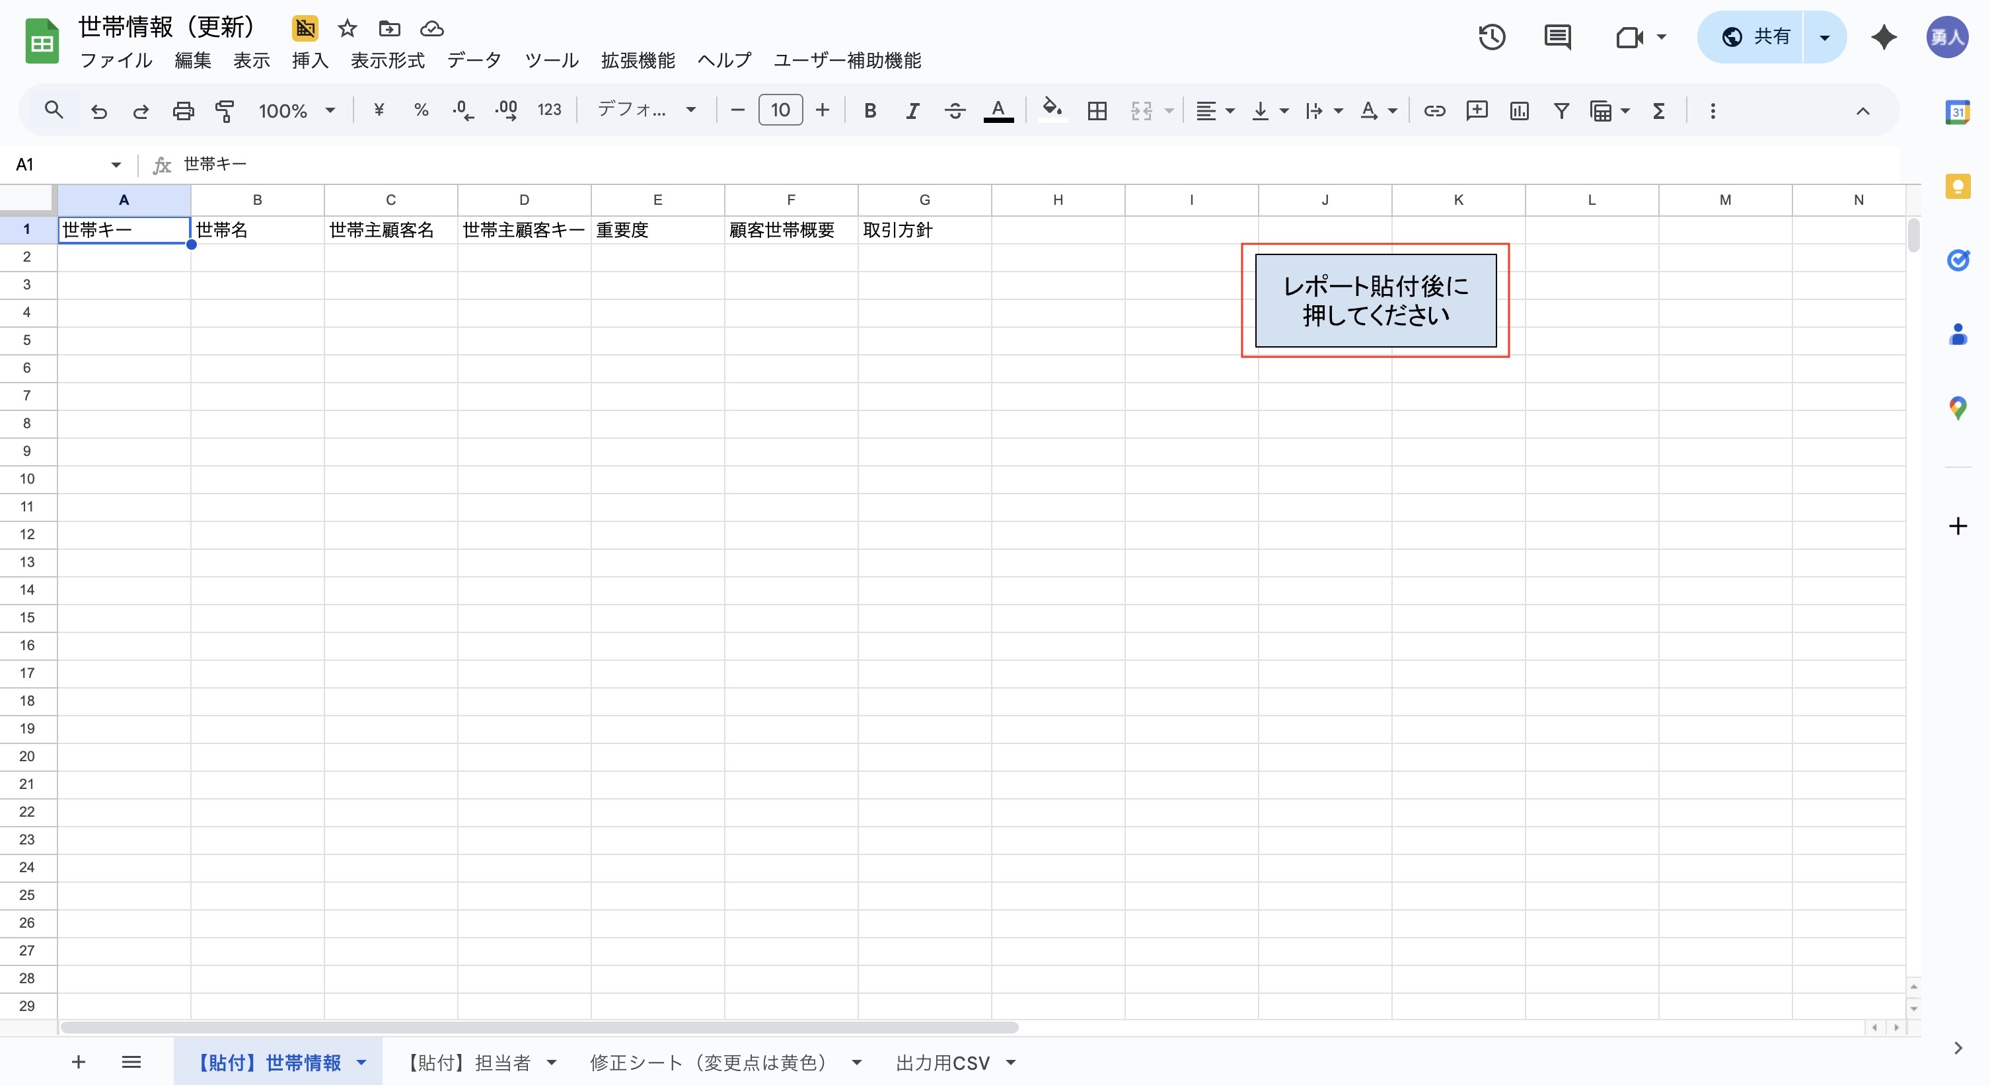Insert a chart

coord(1519,111)
